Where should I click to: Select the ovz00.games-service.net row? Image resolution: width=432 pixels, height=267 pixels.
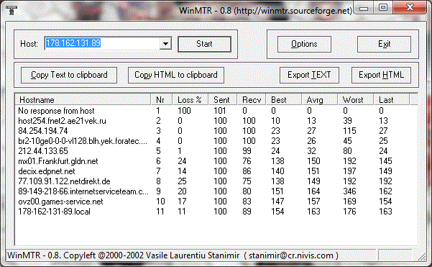(x=216, y=202)
